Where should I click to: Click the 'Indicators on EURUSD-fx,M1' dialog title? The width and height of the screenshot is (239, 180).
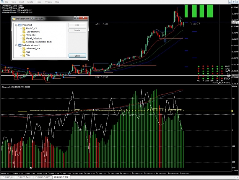pyautogui.click(x=30, y=19)
